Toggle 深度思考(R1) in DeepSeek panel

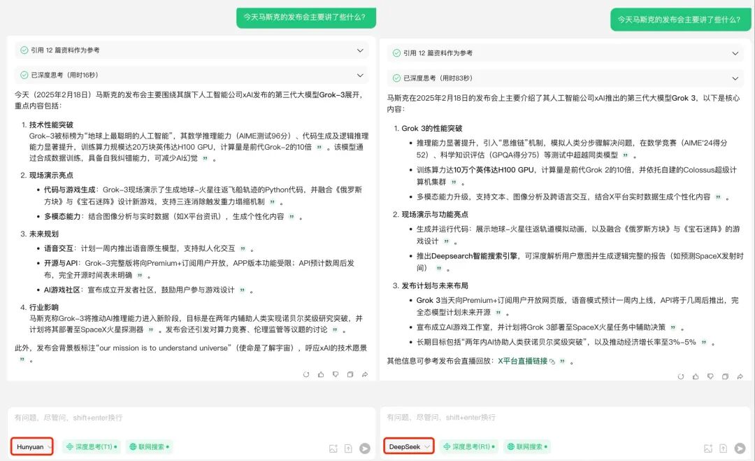tap(468, 446)
